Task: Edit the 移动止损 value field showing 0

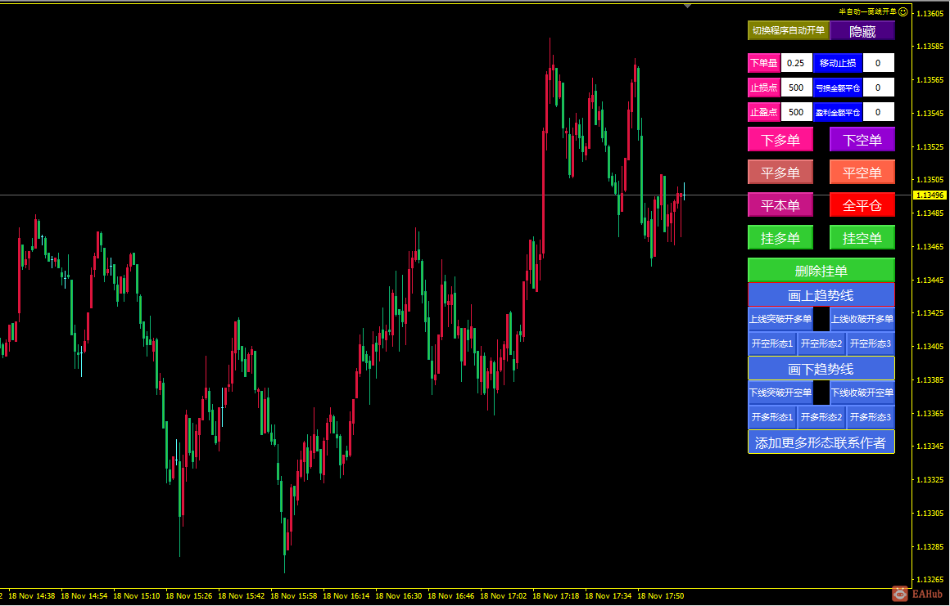Action: (x=878, y=63)
